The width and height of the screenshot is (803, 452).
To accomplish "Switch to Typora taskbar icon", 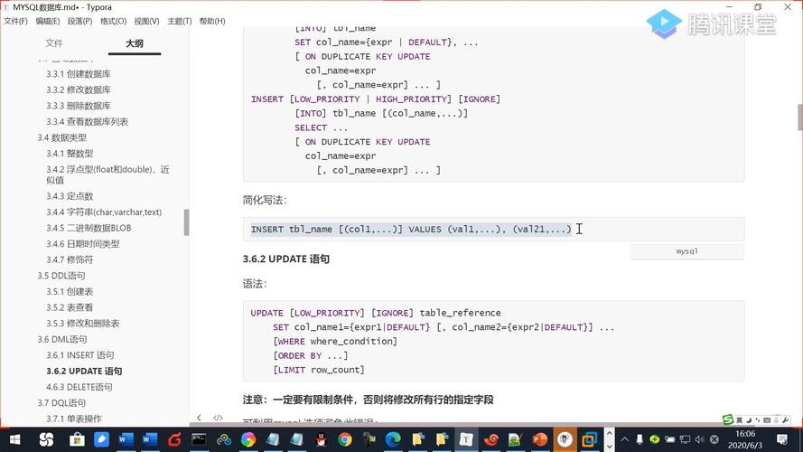I will click(466, 439).
